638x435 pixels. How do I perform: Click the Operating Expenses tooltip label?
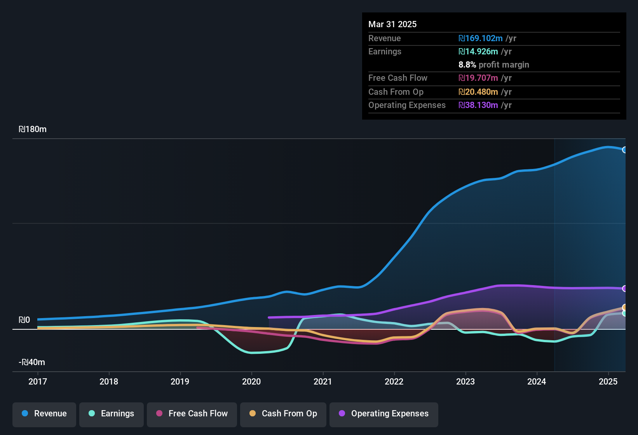tap(407, 105)
